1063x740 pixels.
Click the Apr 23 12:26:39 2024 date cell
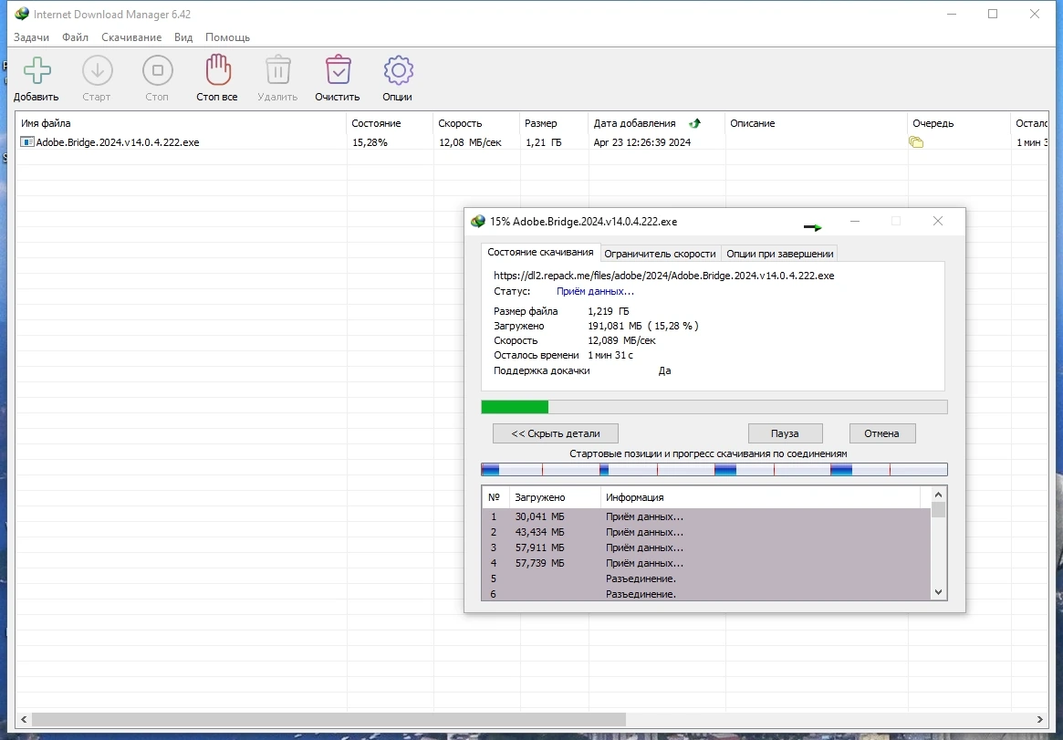pos(642,142)
